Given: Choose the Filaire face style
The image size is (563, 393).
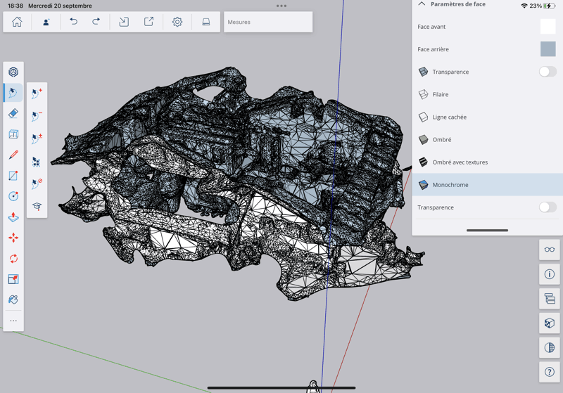Looking at the screenshot, I should click(441, 94).
